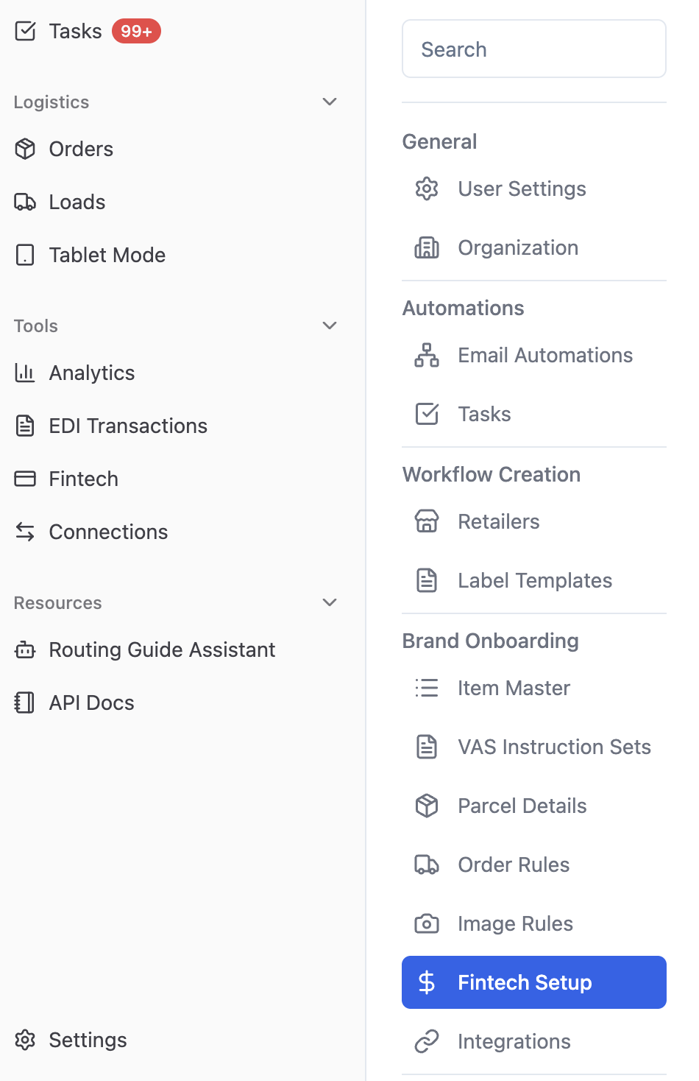Open Image Rules label
Screen dimensions: 699x1081
click(515, 923)
